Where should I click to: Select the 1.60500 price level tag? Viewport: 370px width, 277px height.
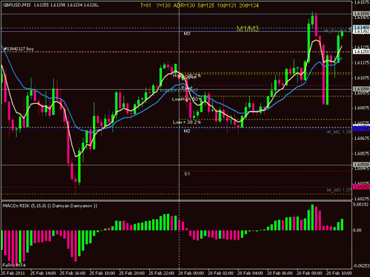click(361, 165)
